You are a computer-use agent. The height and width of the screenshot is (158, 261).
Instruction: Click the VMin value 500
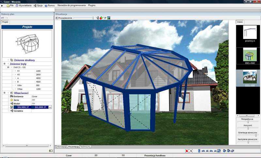pyautogui.click(x=38, y=86)
